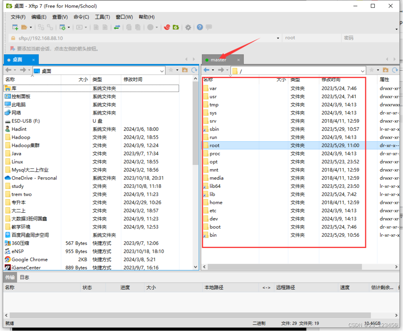Go to home directory in the remote pane
The image size is (403, 331).
click(x=386, y=70)
